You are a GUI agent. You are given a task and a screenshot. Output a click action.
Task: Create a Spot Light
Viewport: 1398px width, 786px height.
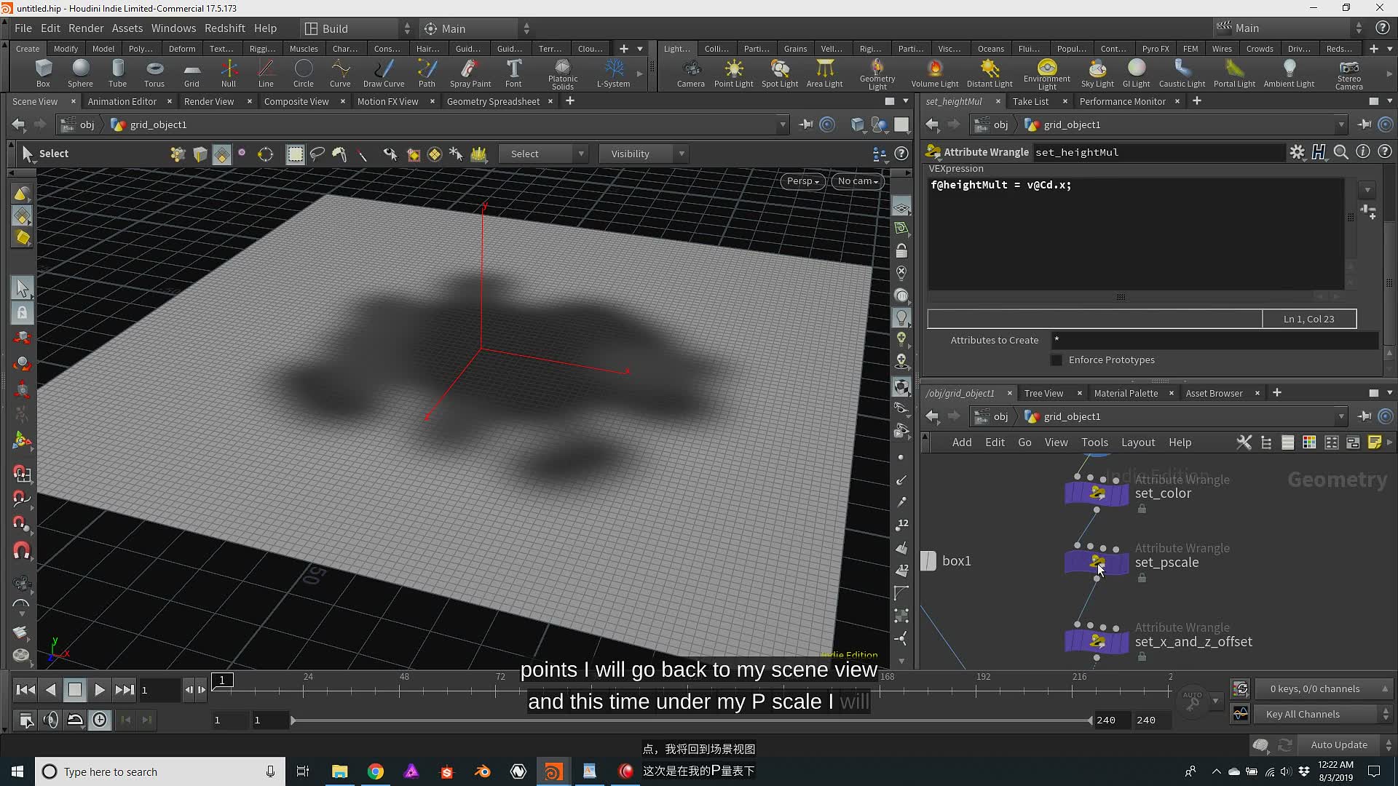tap(779, 74)
